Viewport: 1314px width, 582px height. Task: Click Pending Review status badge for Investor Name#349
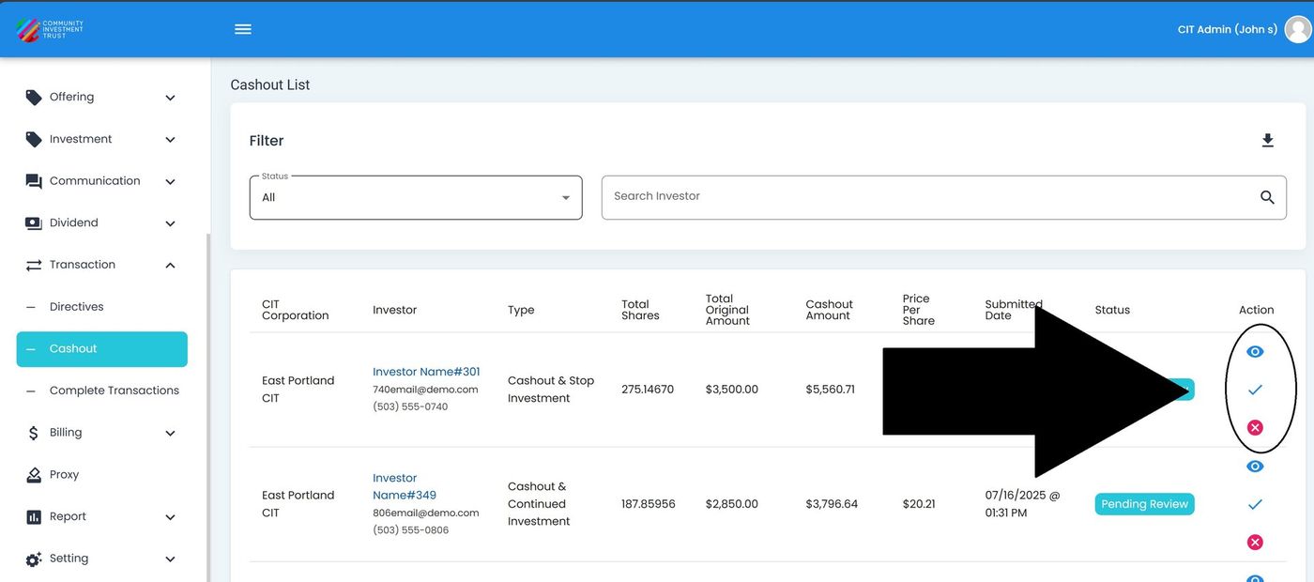point(1144,504)
